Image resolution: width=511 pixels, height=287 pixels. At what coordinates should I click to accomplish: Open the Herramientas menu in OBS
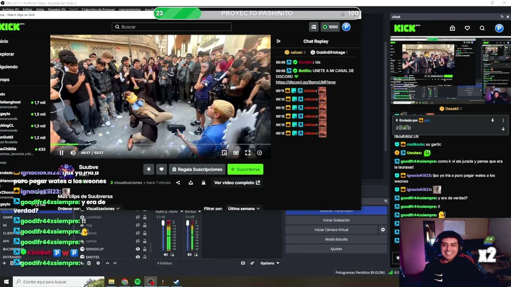pyautogui.click(x=130, y=10)
